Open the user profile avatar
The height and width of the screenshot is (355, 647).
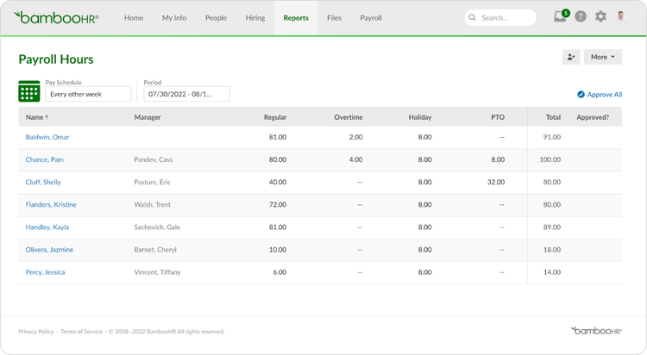click(x=621, y=16)
